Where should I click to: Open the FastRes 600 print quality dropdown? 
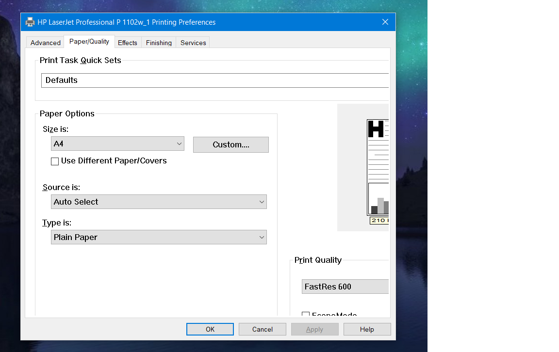(345, 287)
